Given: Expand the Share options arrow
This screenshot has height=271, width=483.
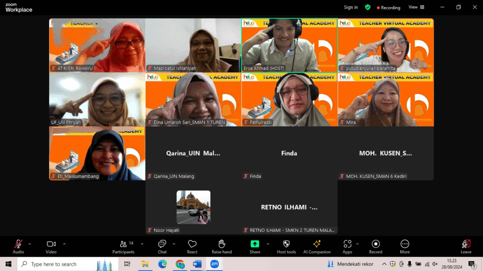Looking at the screenshot, I should click(x=268, y=244).
